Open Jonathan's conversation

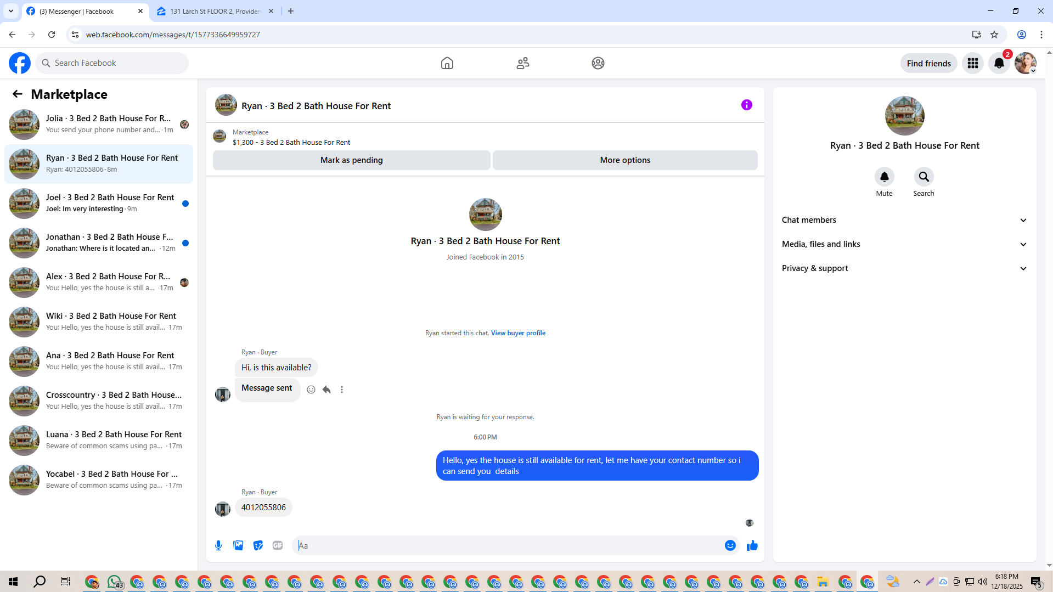pos(99,243)
